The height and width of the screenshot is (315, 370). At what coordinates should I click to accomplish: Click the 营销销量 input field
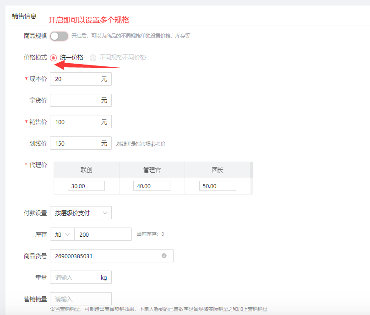pyautogui.click(x=81, y=299)
